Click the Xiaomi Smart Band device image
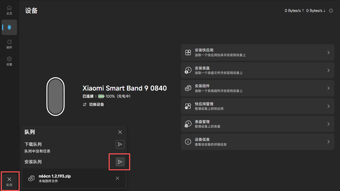This screenshot has width=340, height=191. coord(55,96)
